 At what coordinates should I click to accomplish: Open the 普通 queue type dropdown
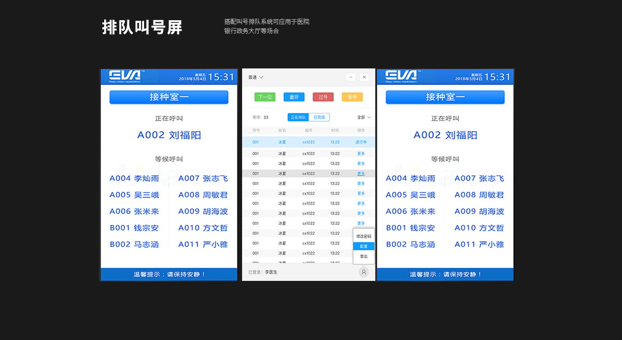[x=256, y=77]
